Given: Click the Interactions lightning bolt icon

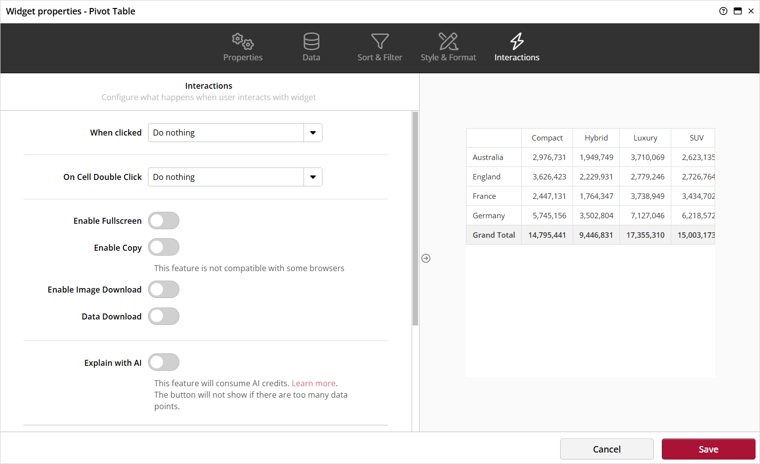Looking at the screenshot, I should tap(517, 41).
